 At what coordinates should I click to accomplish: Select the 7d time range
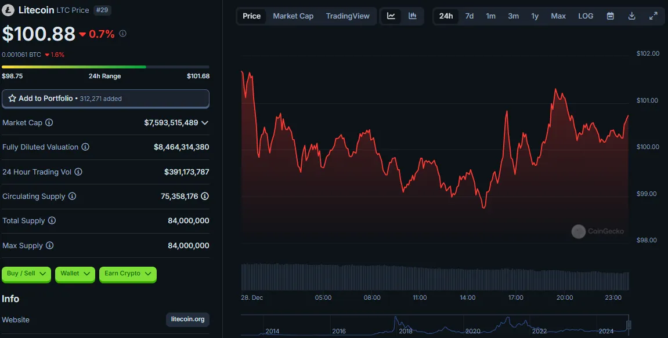470,16
